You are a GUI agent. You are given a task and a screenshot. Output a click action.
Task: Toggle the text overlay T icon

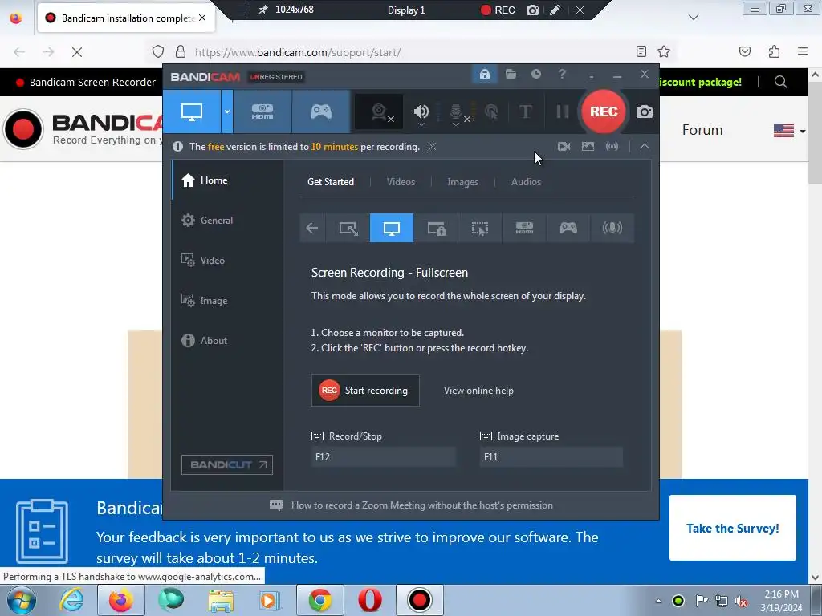[x=525, y=111]
